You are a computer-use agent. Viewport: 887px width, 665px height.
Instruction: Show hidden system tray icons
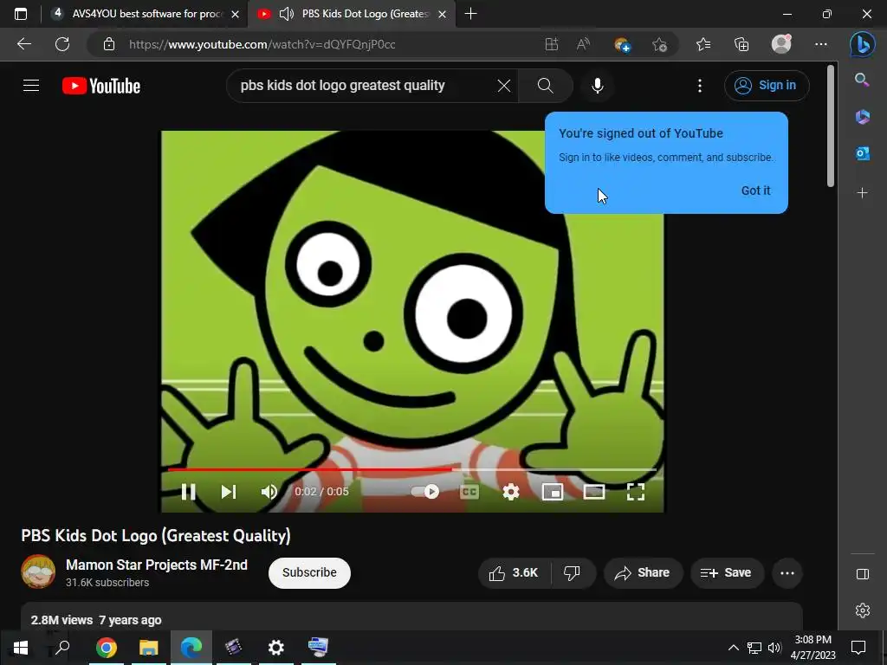733,648
